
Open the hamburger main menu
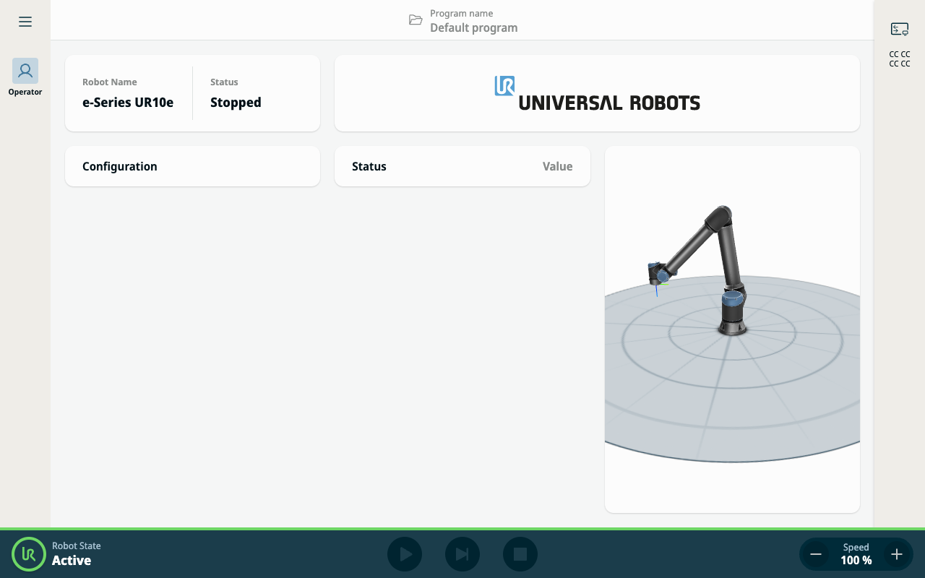tap(25, 22)
